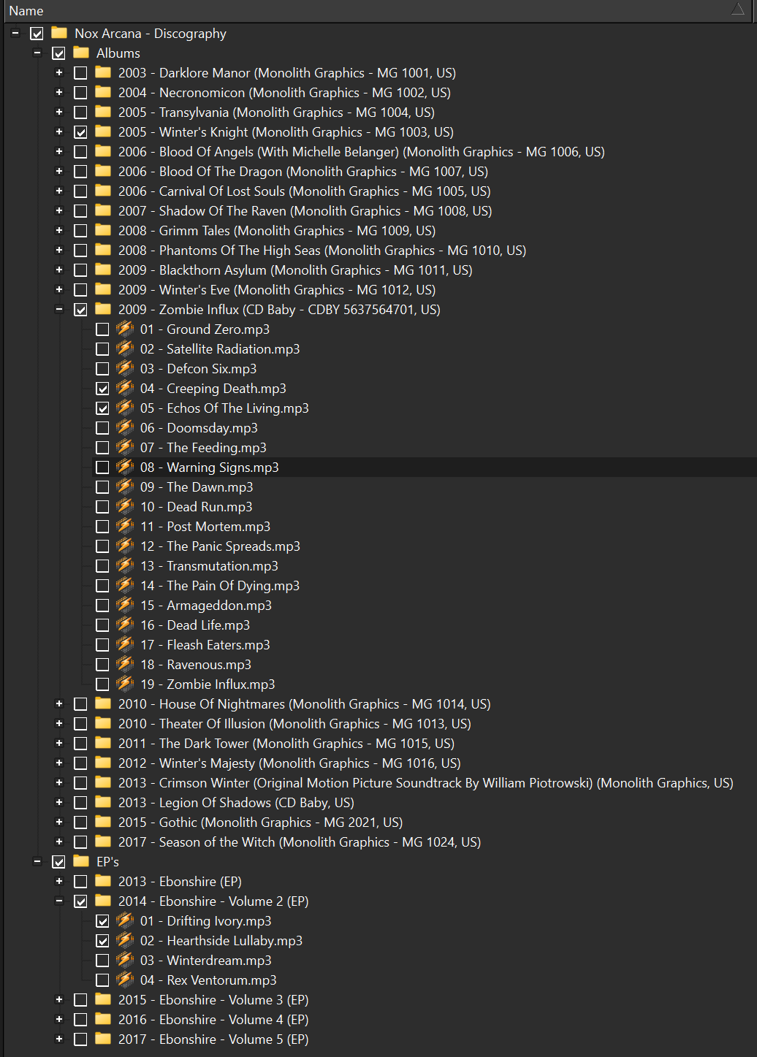The width and height of the screenshot is (757, 1057).
Task: Click the mp3 icon for Echos Of The Living
Action: 125,408
